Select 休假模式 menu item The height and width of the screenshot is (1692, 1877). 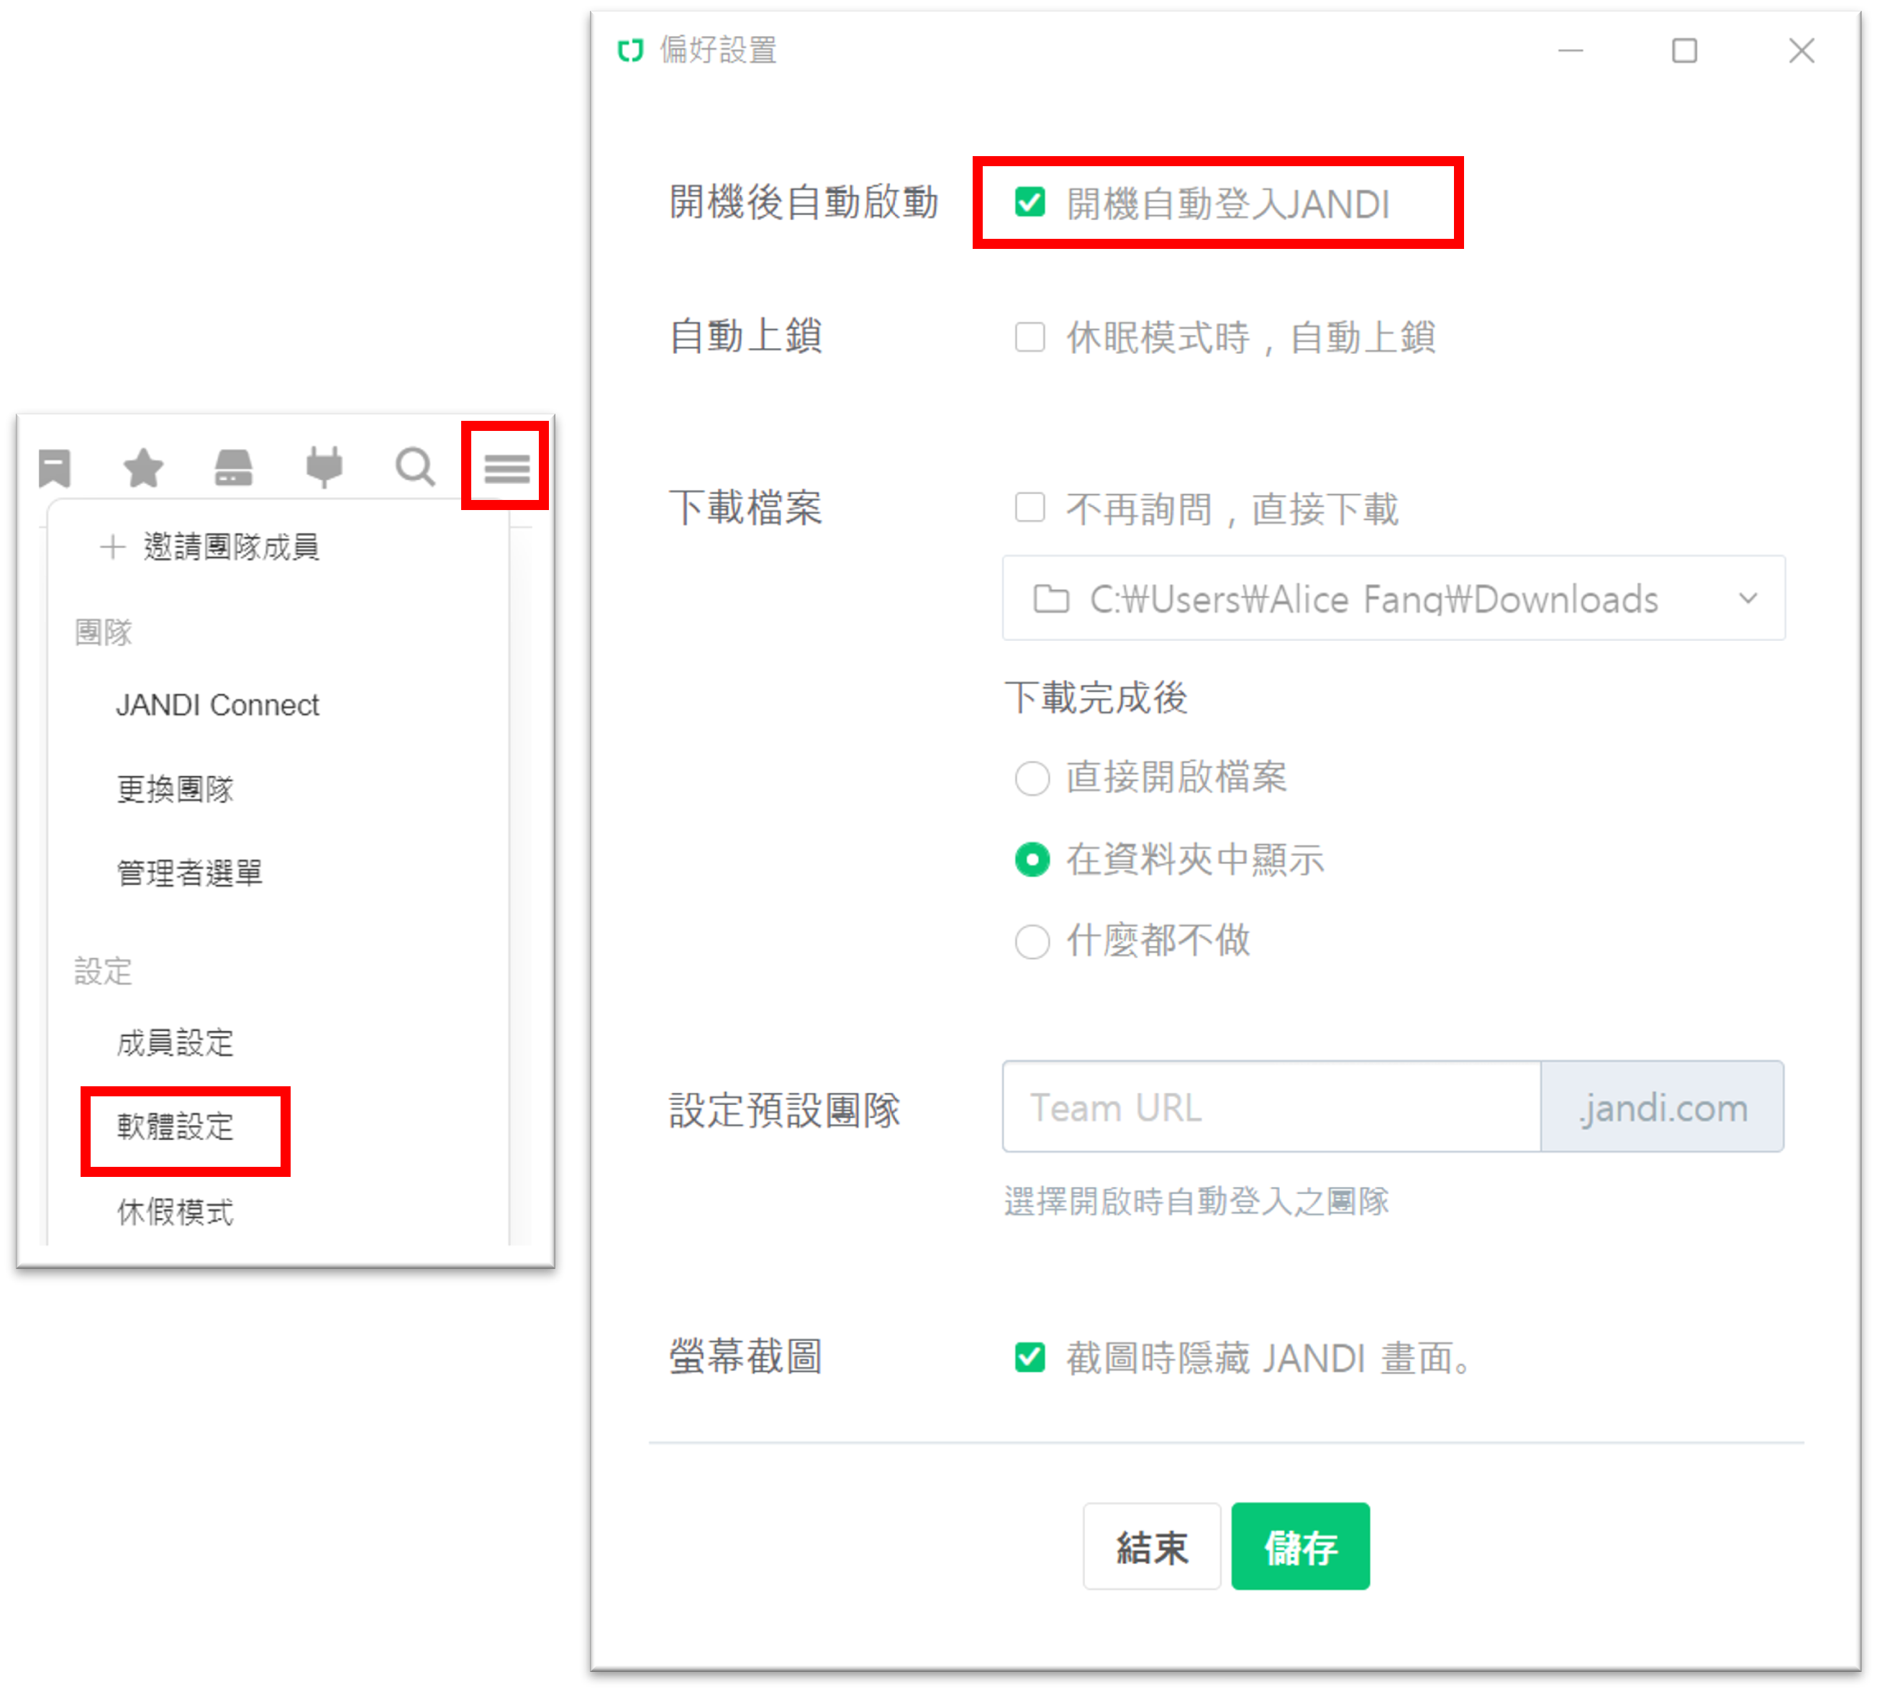(175, 1211)
